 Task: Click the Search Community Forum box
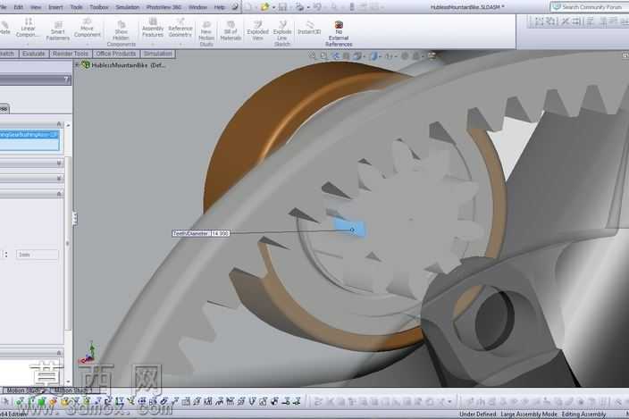[591, 7]
